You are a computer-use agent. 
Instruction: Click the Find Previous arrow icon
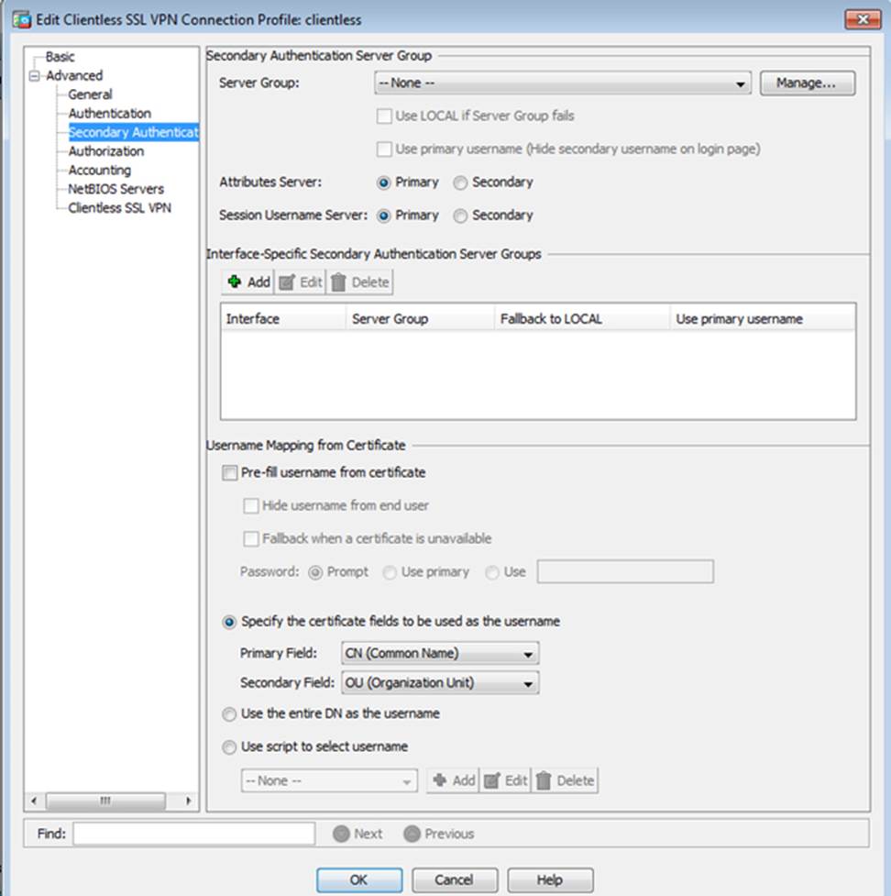pyautogui.click(x=412, y=834)
